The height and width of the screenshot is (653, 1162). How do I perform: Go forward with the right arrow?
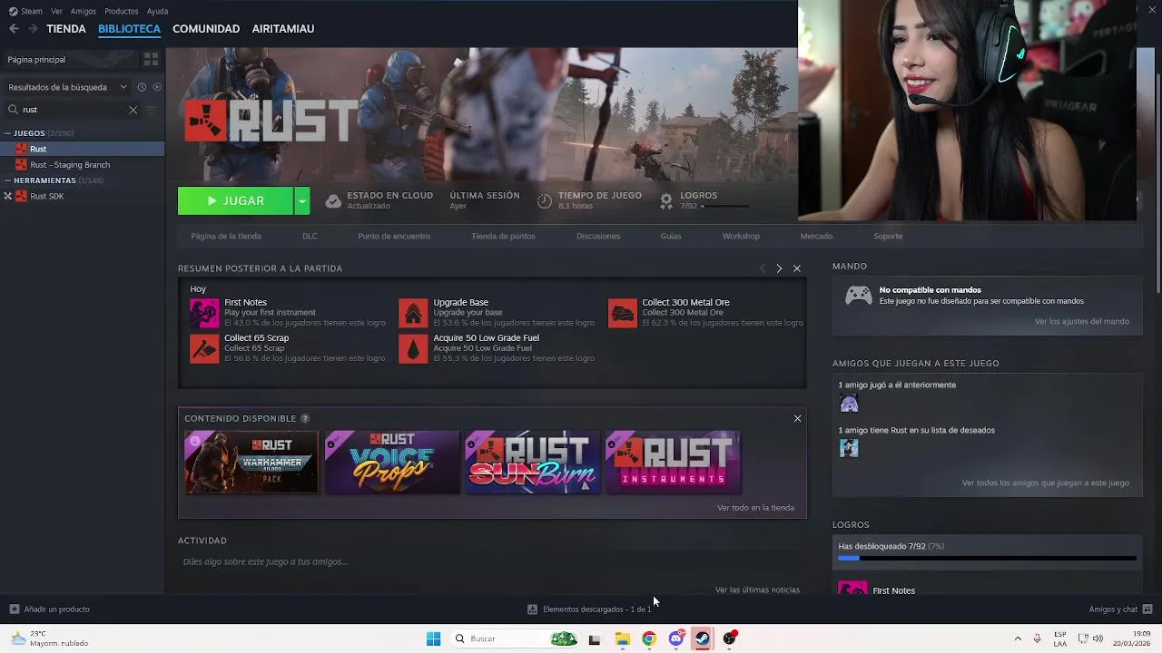tap(33, 29)
